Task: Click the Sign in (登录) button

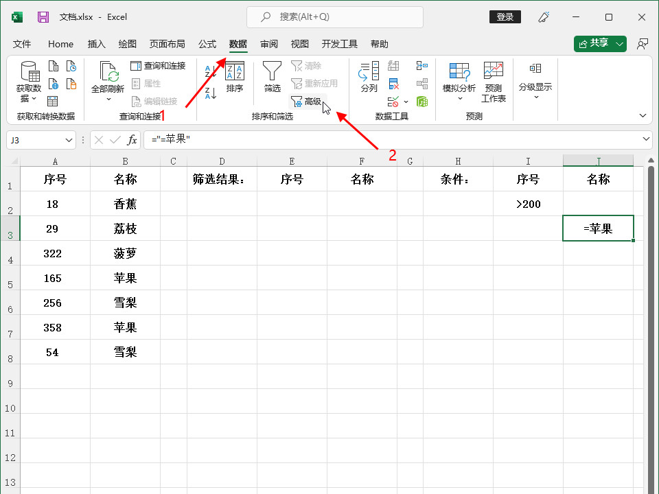Action: tap(505, 16)
